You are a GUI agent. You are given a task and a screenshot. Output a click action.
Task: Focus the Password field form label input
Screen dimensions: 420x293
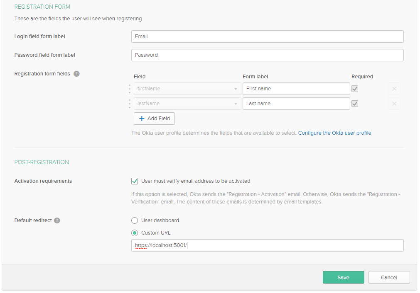pyautogui.click(x=267, y=55)
